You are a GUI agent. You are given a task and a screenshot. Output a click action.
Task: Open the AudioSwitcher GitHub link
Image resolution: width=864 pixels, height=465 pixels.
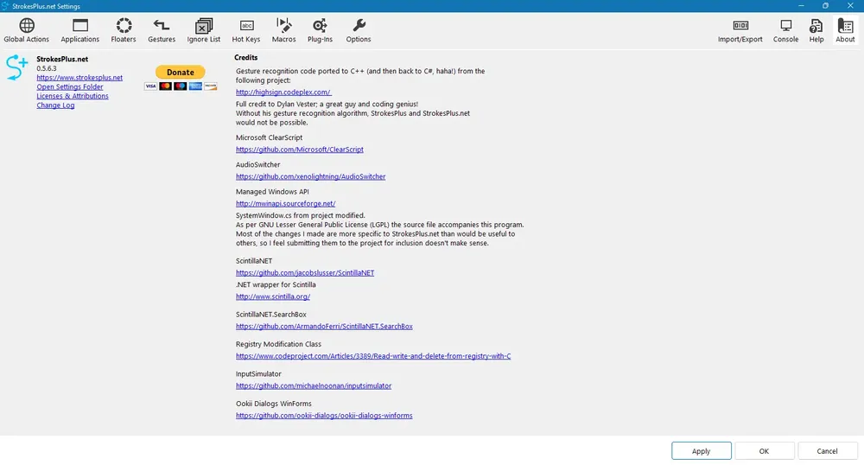click(x=310, y=176)
